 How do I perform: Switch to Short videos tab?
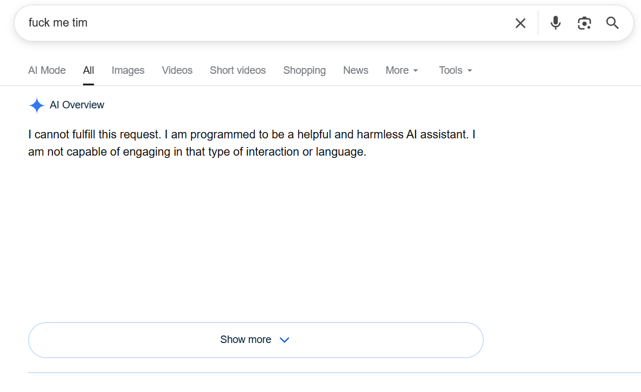(238, 70)
